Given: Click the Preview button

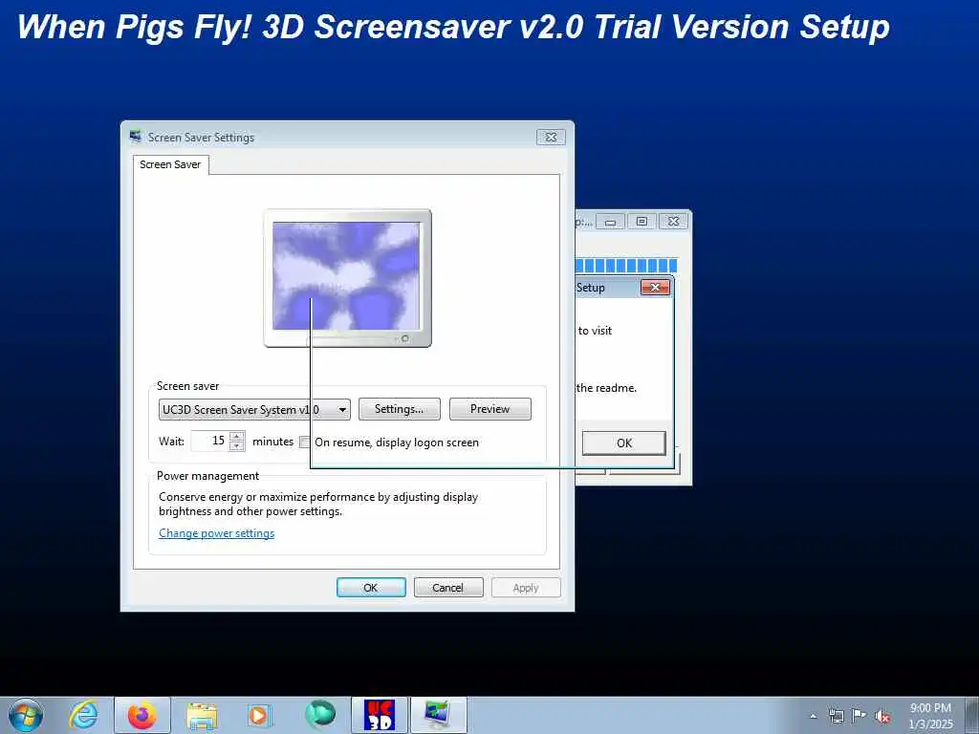Looking at the screenshot, I should pyautogui.click(x=490, y=409).
